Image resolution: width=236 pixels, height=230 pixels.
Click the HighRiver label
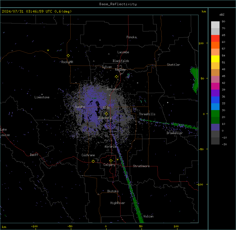pyautogui.click(x=118, y=203)
